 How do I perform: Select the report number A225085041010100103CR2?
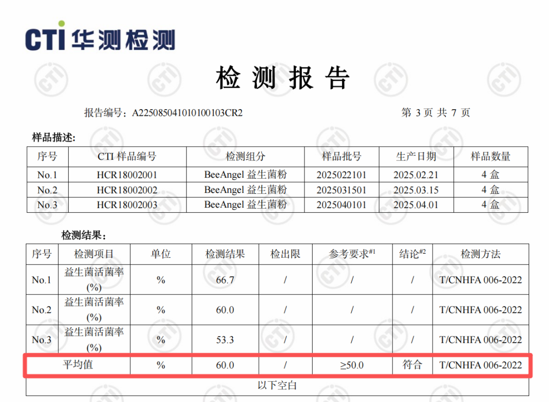(188, 113)
